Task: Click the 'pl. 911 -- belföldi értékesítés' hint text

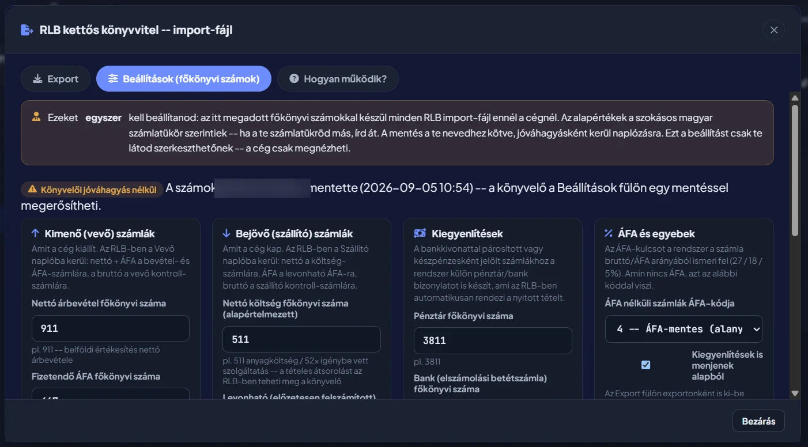Action: click(96, 355)
